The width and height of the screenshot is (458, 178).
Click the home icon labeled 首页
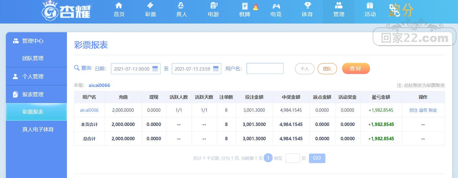click(119, 5)
